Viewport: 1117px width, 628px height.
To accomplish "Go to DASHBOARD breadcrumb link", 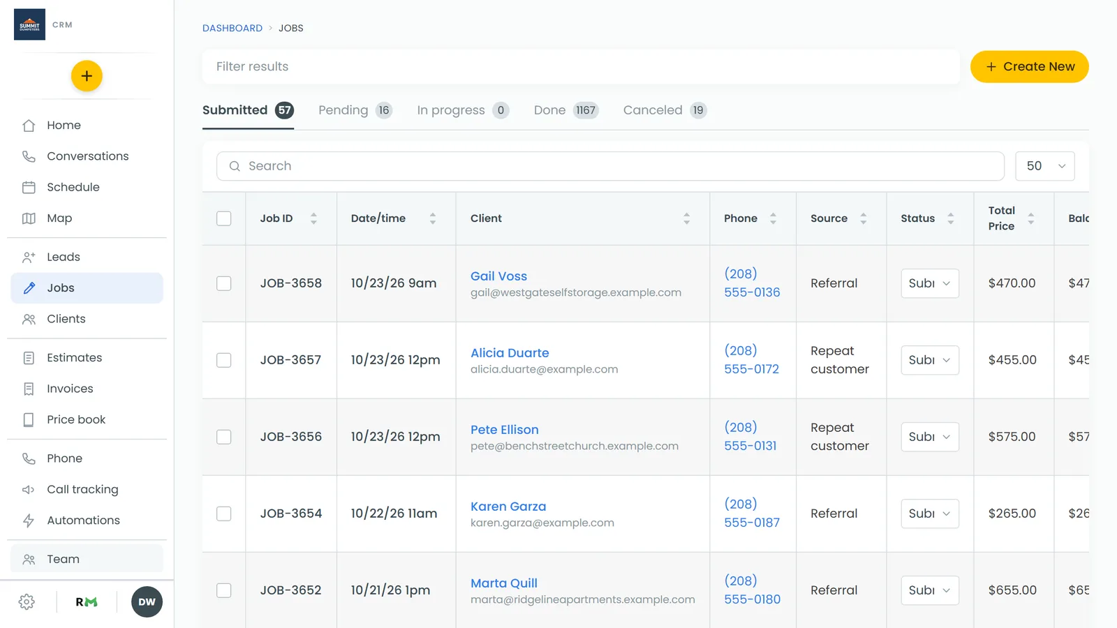I will [232, 28].
